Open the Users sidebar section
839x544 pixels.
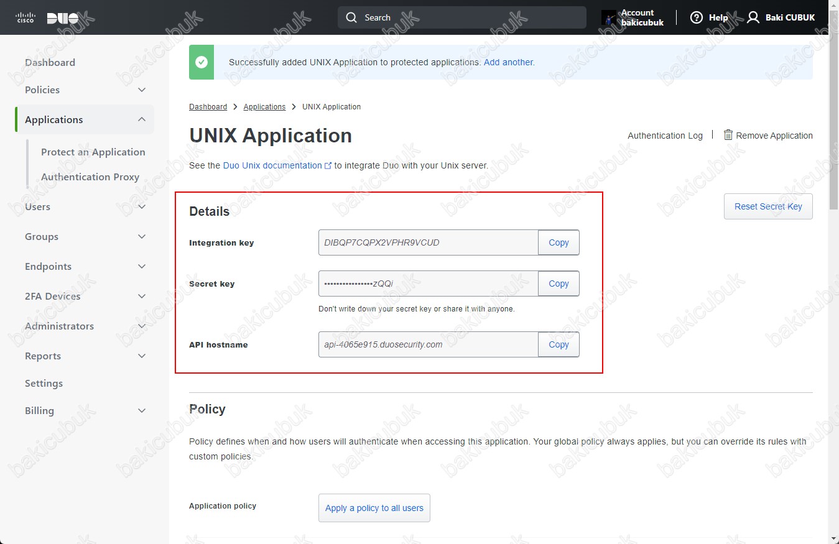[x=37, y=206]
